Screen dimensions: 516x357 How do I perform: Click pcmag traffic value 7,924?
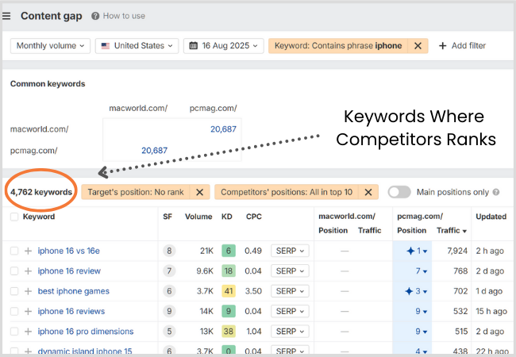(457, 251)
